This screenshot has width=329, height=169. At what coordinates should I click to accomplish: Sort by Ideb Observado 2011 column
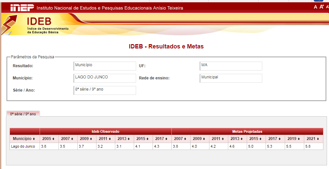[106, 139]
